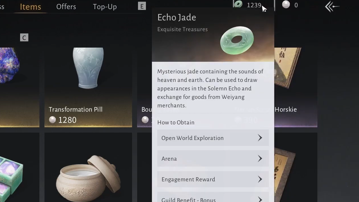Click the white pearl currency icon in the top bar
The width and height of the screenshot is (359, 202).
pyautogui.click(x=286, y=5)
